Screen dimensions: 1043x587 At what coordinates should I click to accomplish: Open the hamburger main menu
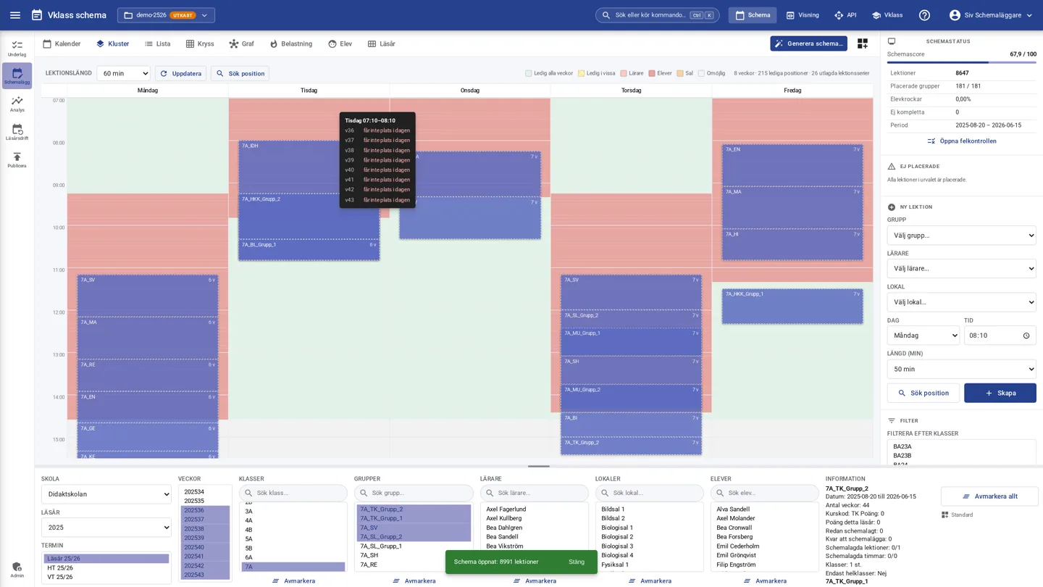15,15
